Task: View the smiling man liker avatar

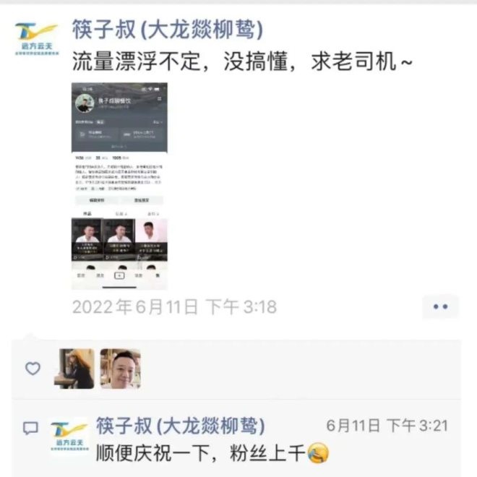Action: click(121, 369)
